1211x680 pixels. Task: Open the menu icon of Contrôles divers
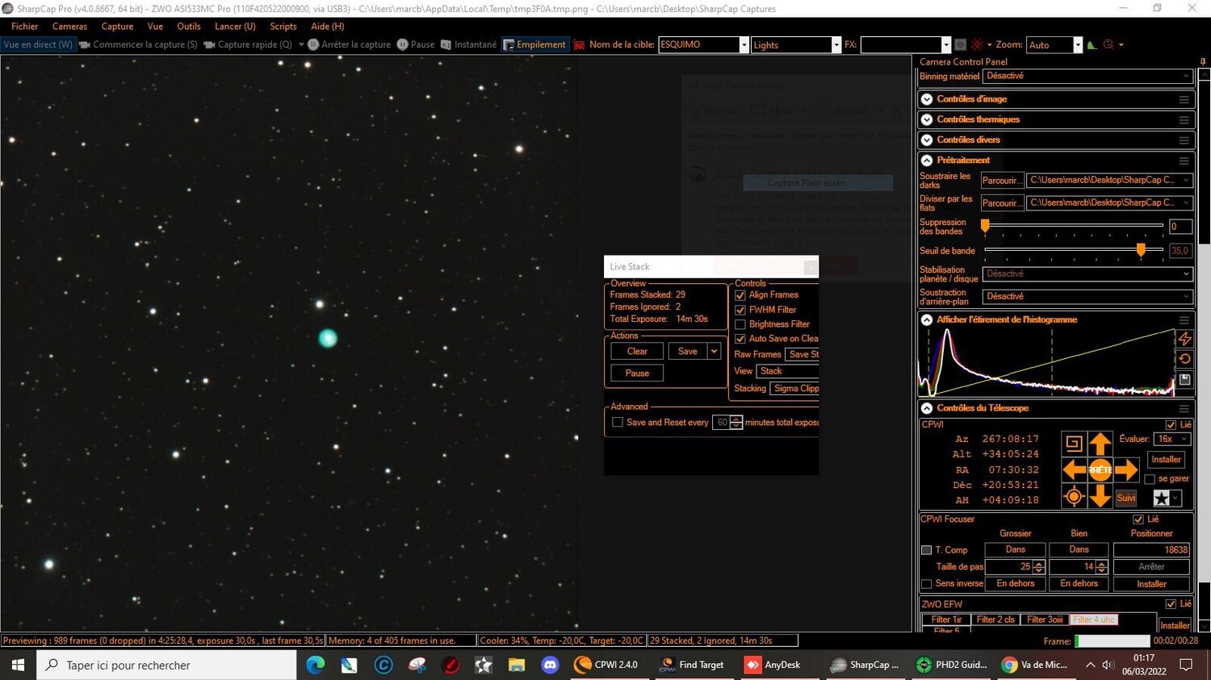pyautogui.click(x=1184, y=140)
